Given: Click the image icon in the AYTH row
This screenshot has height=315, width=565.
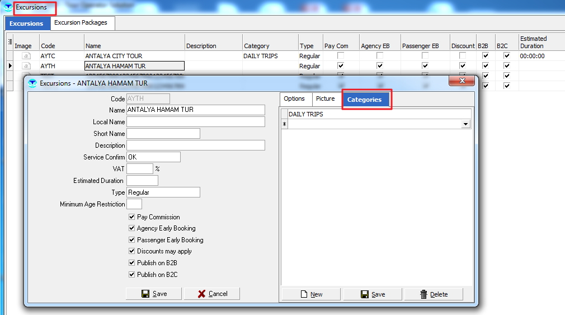Looking at the screenshot, I should (x=26, y=66).
